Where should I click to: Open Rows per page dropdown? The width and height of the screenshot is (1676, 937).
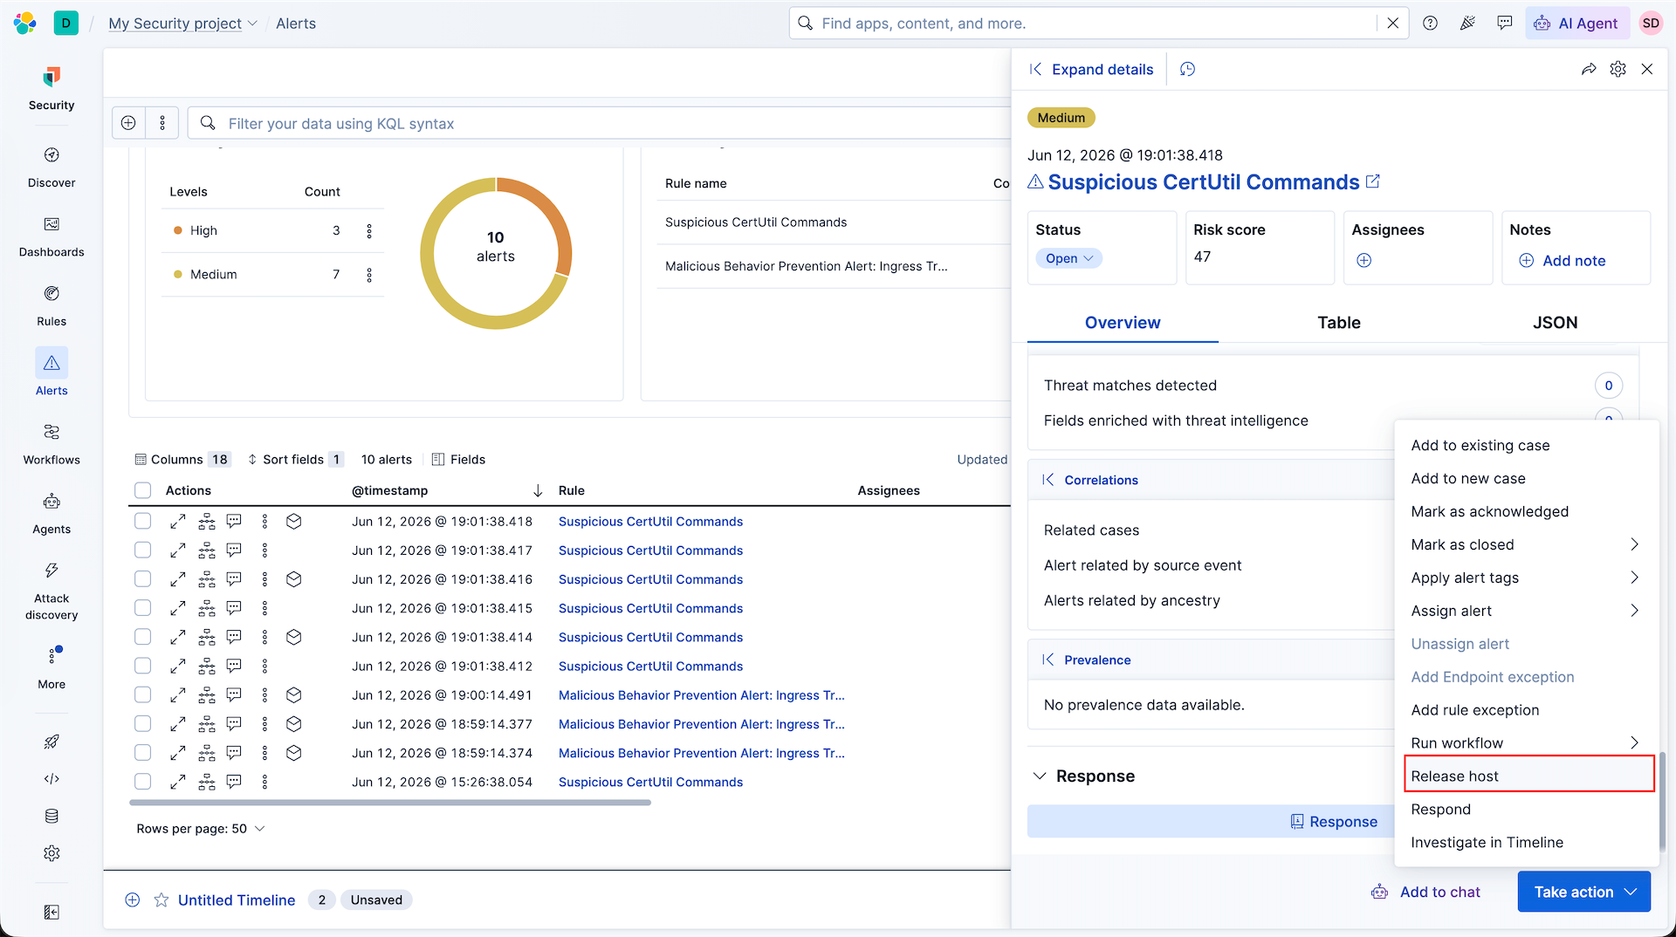tap(201, 829)
